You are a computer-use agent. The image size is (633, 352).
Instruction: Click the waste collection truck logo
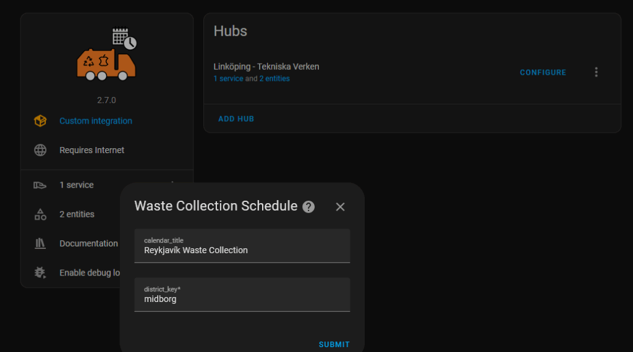click(106, 54)
